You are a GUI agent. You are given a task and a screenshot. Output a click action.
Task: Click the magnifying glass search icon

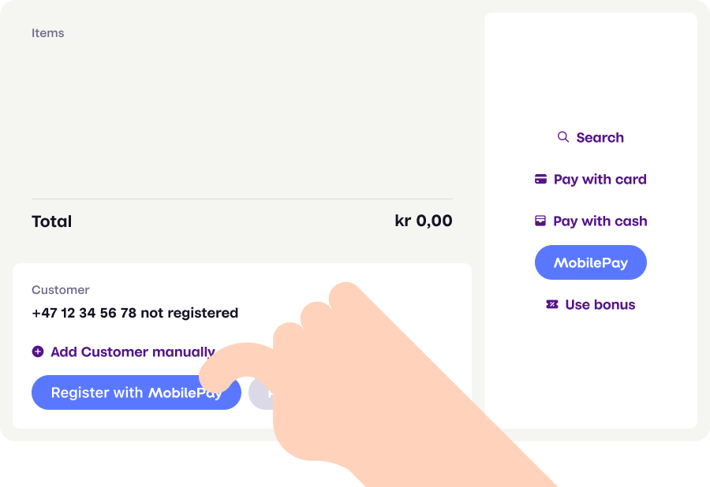click(x=563, y=137)
